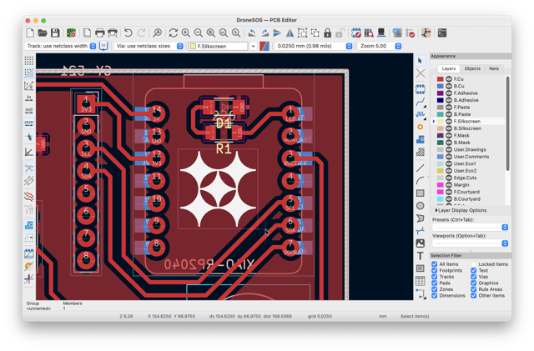Switch to the Objects tab
The image size is (534, 351).
[x=472, y=68]
